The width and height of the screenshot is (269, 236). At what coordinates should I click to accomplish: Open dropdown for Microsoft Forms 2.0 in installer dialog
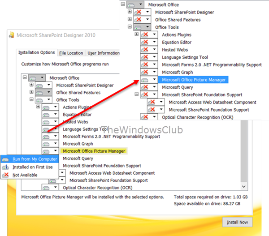[x=56, y=136]
